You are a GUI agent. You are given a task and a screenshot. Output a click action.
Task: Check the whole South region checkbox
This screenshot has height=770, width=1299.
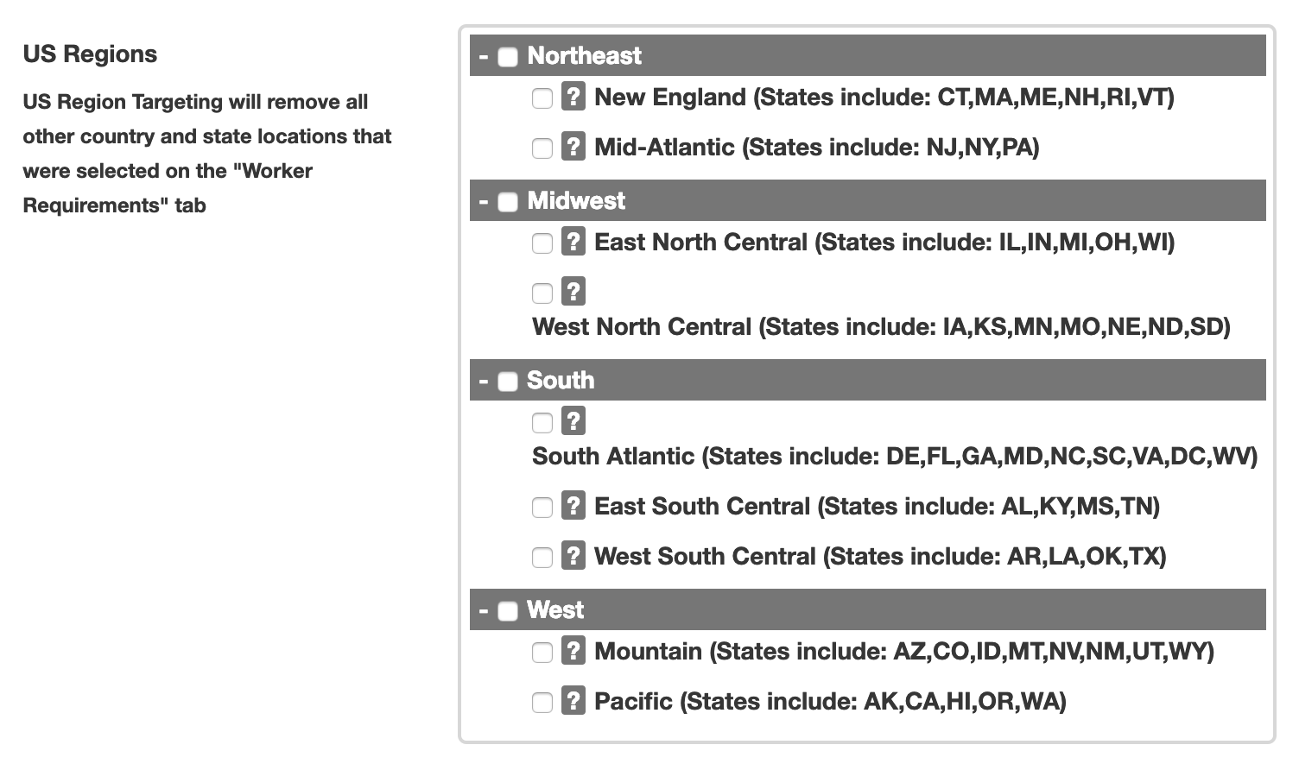508,382
